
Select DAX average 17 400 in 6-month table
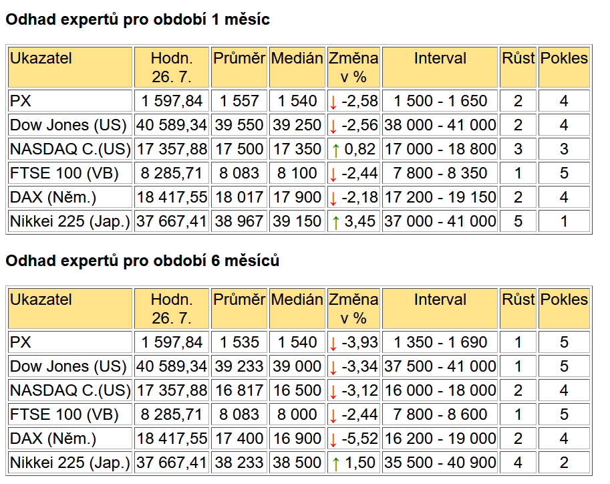click(239, 439)
